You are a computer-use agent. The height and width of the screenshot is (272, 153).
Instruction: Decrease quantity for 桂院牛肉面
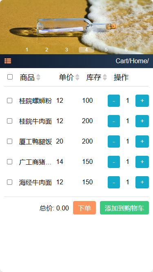coord(114,121)
